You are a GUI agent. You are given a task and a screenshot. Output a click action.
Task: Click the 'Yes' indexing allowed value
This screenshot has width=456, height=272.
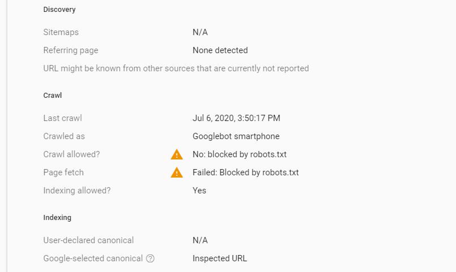(x=200, y=191)
